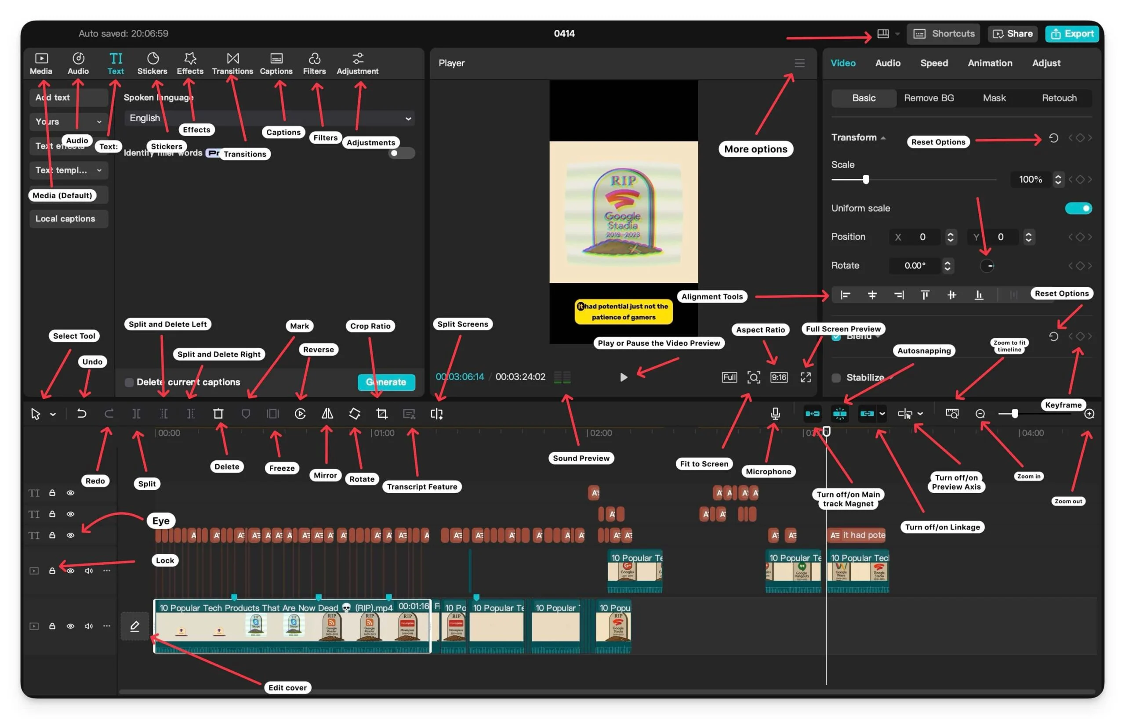Open the Transitions tab
The width and height of the screenshot is (1125, 719).
click(x=232, y=64)
